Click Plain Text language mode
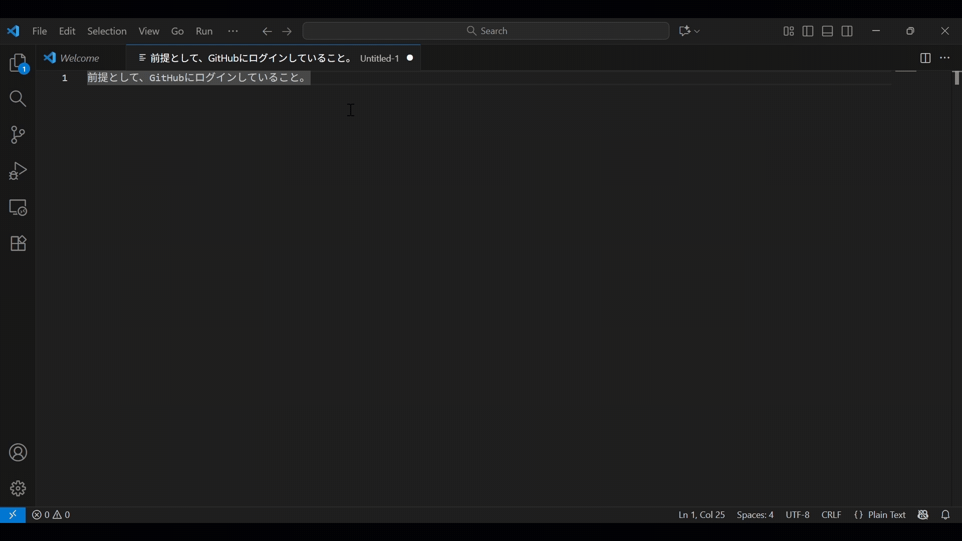962x541 pixels. [x=880, y=515]
